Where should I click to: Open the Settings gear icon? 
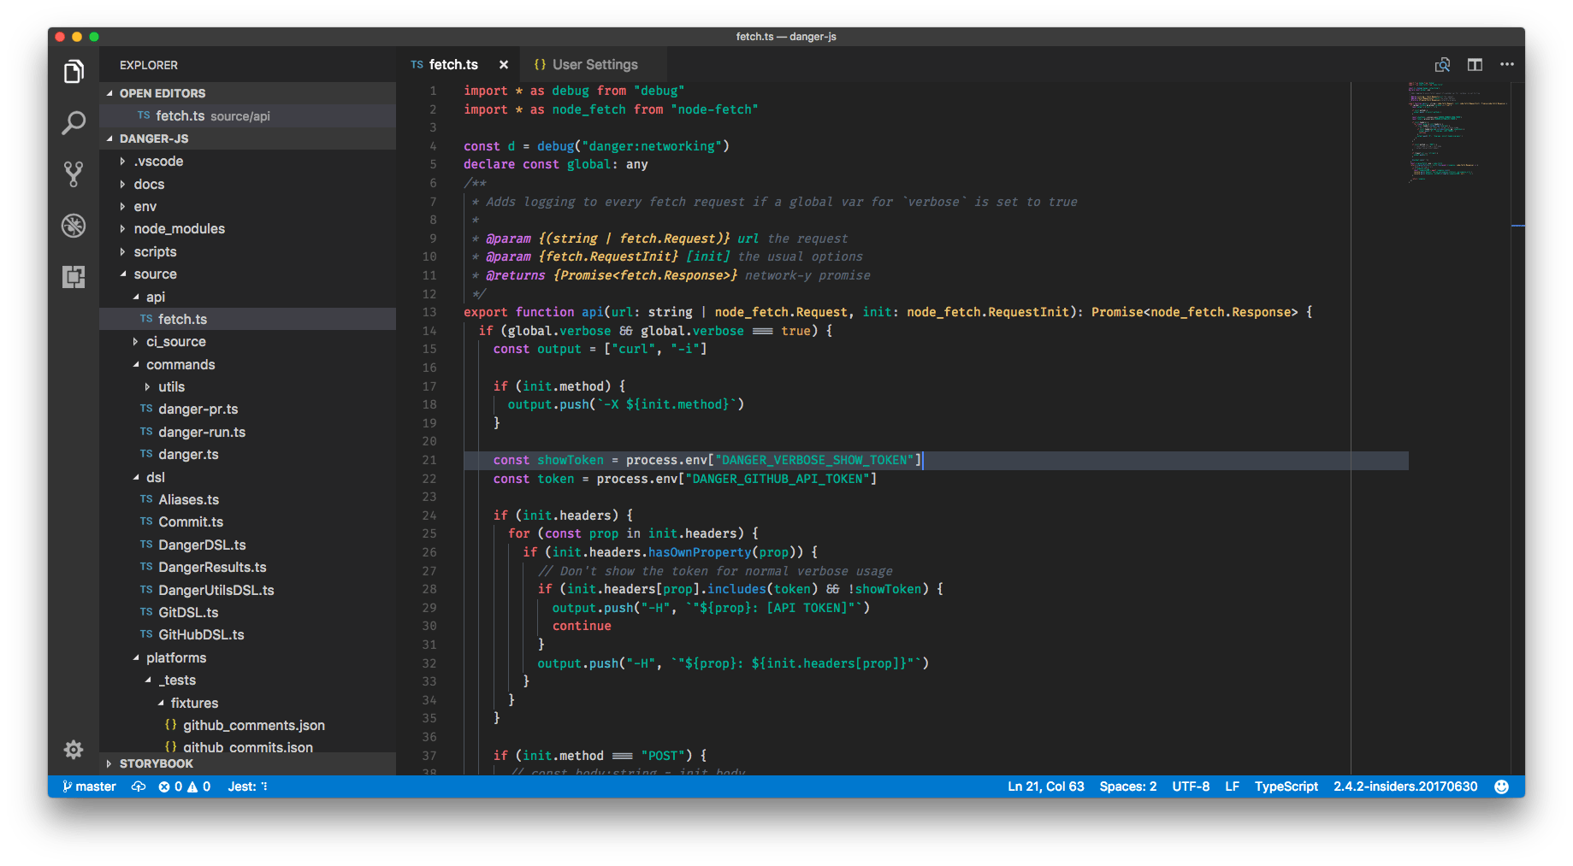(x=74, y=749)
